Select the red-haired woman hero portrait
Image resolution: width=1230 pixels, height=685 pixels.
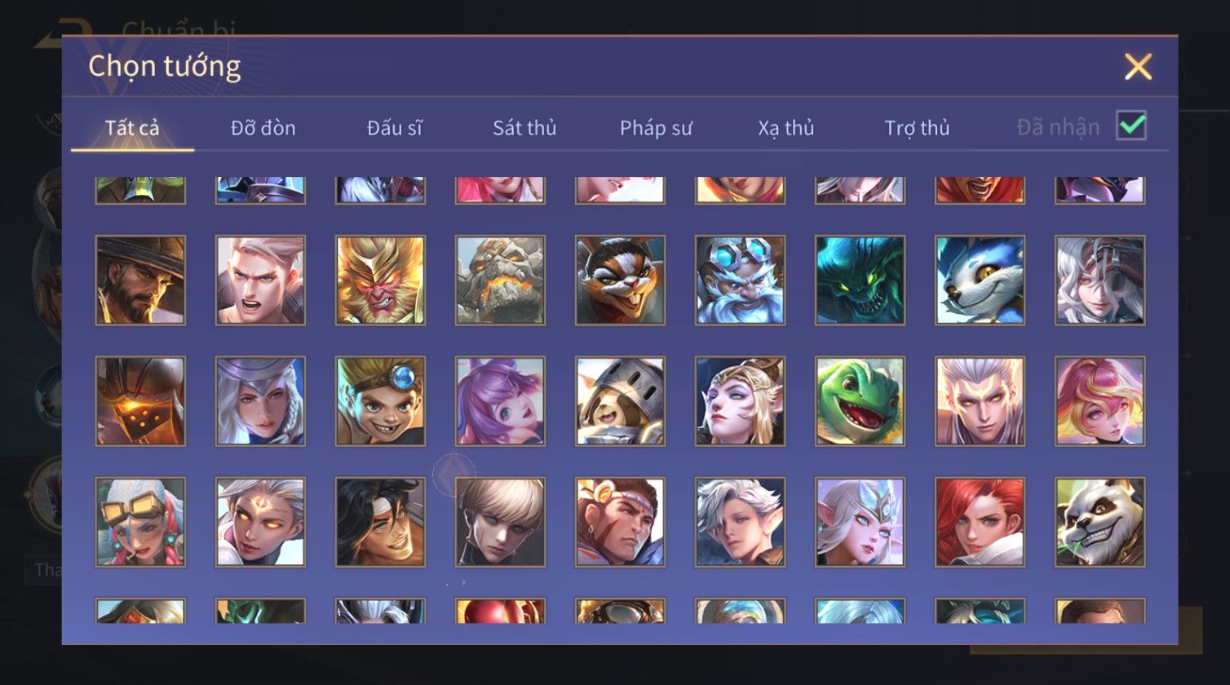(x=980, y=522)
